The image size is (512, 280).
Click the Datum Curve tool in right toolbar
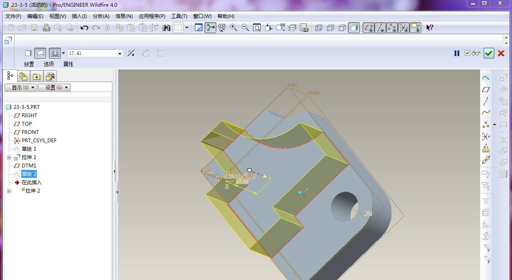[486, 113]
